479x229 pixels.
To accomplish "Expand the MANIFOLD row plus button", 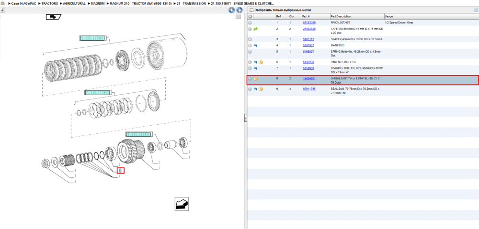I will [250, 45].
